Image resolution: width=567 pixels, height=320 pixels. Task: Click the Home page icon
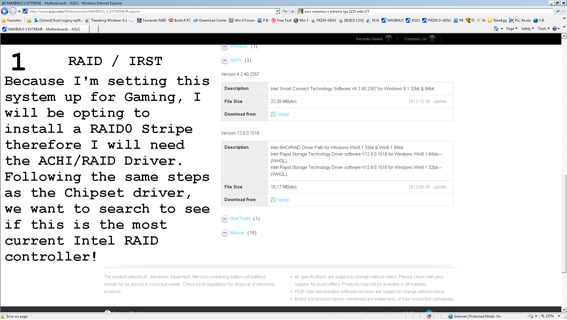click(x=496, y=29)
